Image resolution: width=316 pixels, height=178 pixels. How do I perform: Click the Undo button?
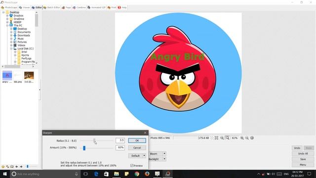pos(297,148)
